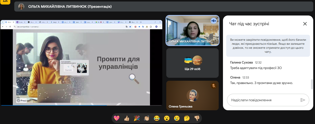The width and height of the screenshot is (315, 124).
Task: React with the thumbs up emoji
Action: pyautogui.click(x=127, y=118)
